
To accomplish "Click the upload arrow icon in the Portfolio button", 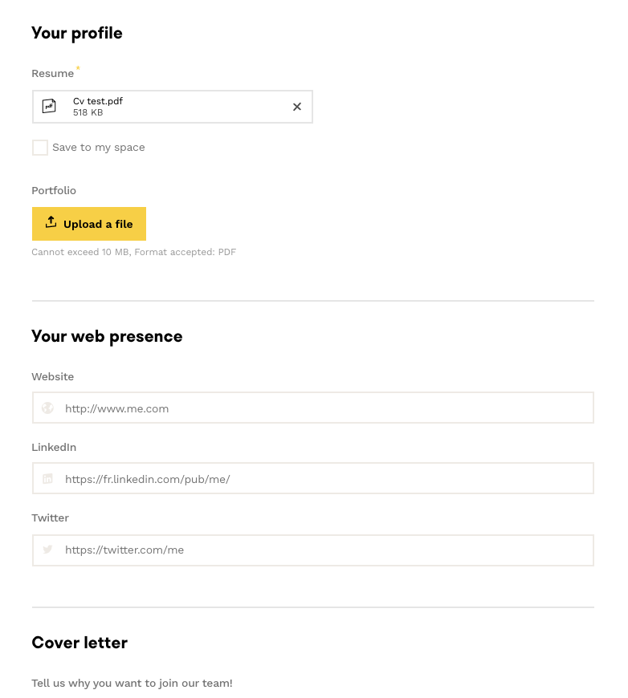I will click(x=51, y=223).
